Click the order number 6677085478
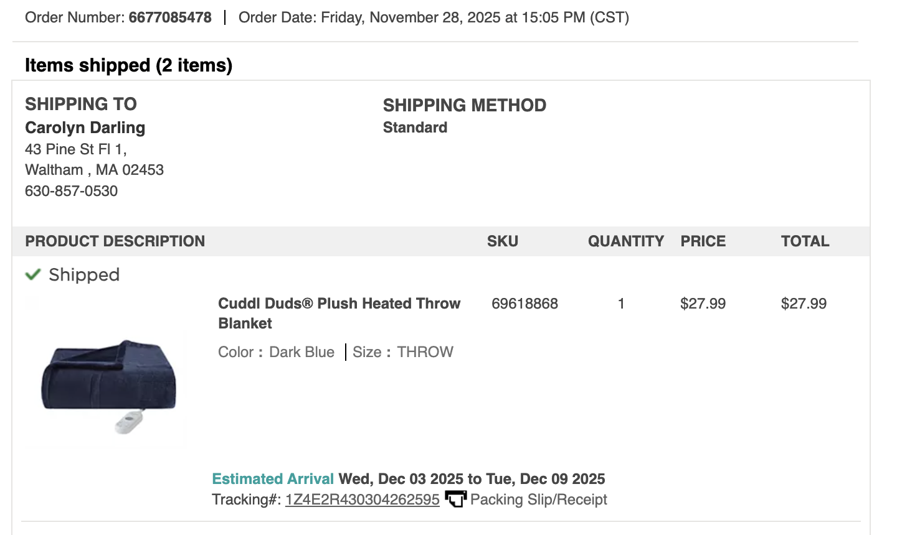The width and height of the screenshot is (897, 535). point(170,17)
